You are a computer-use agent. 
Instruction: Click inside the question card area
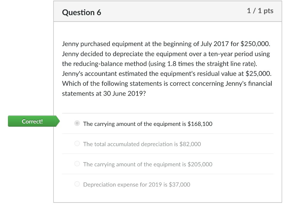point(168,104)
